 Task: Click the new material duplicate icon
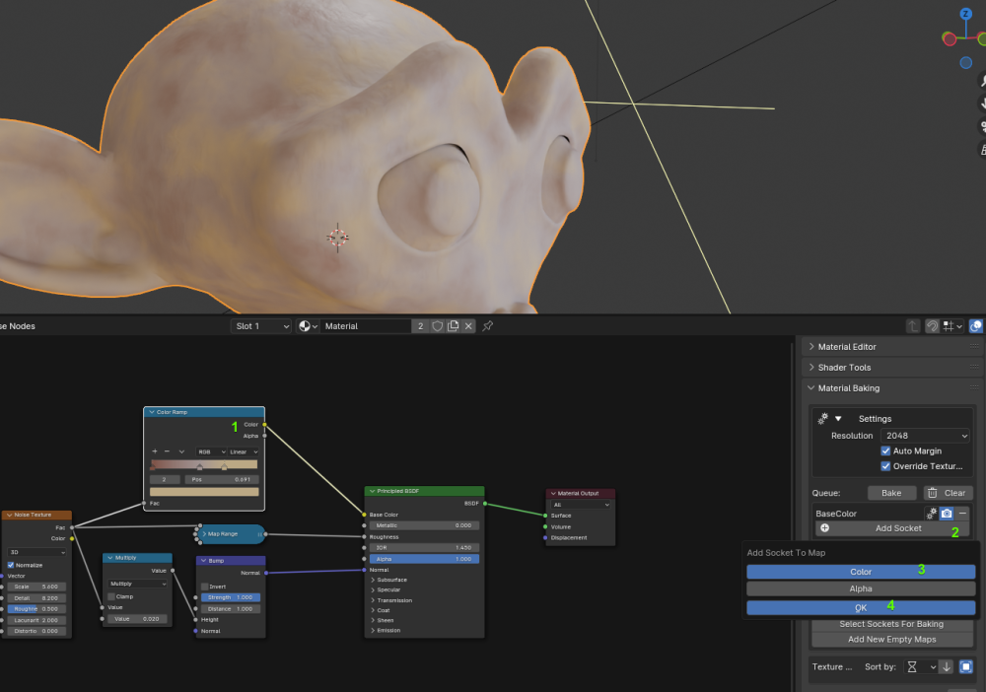pyautogui.click(x=453, y=326)
